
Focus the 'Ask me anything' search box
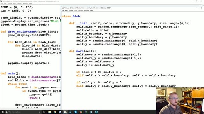pos(23,112)
